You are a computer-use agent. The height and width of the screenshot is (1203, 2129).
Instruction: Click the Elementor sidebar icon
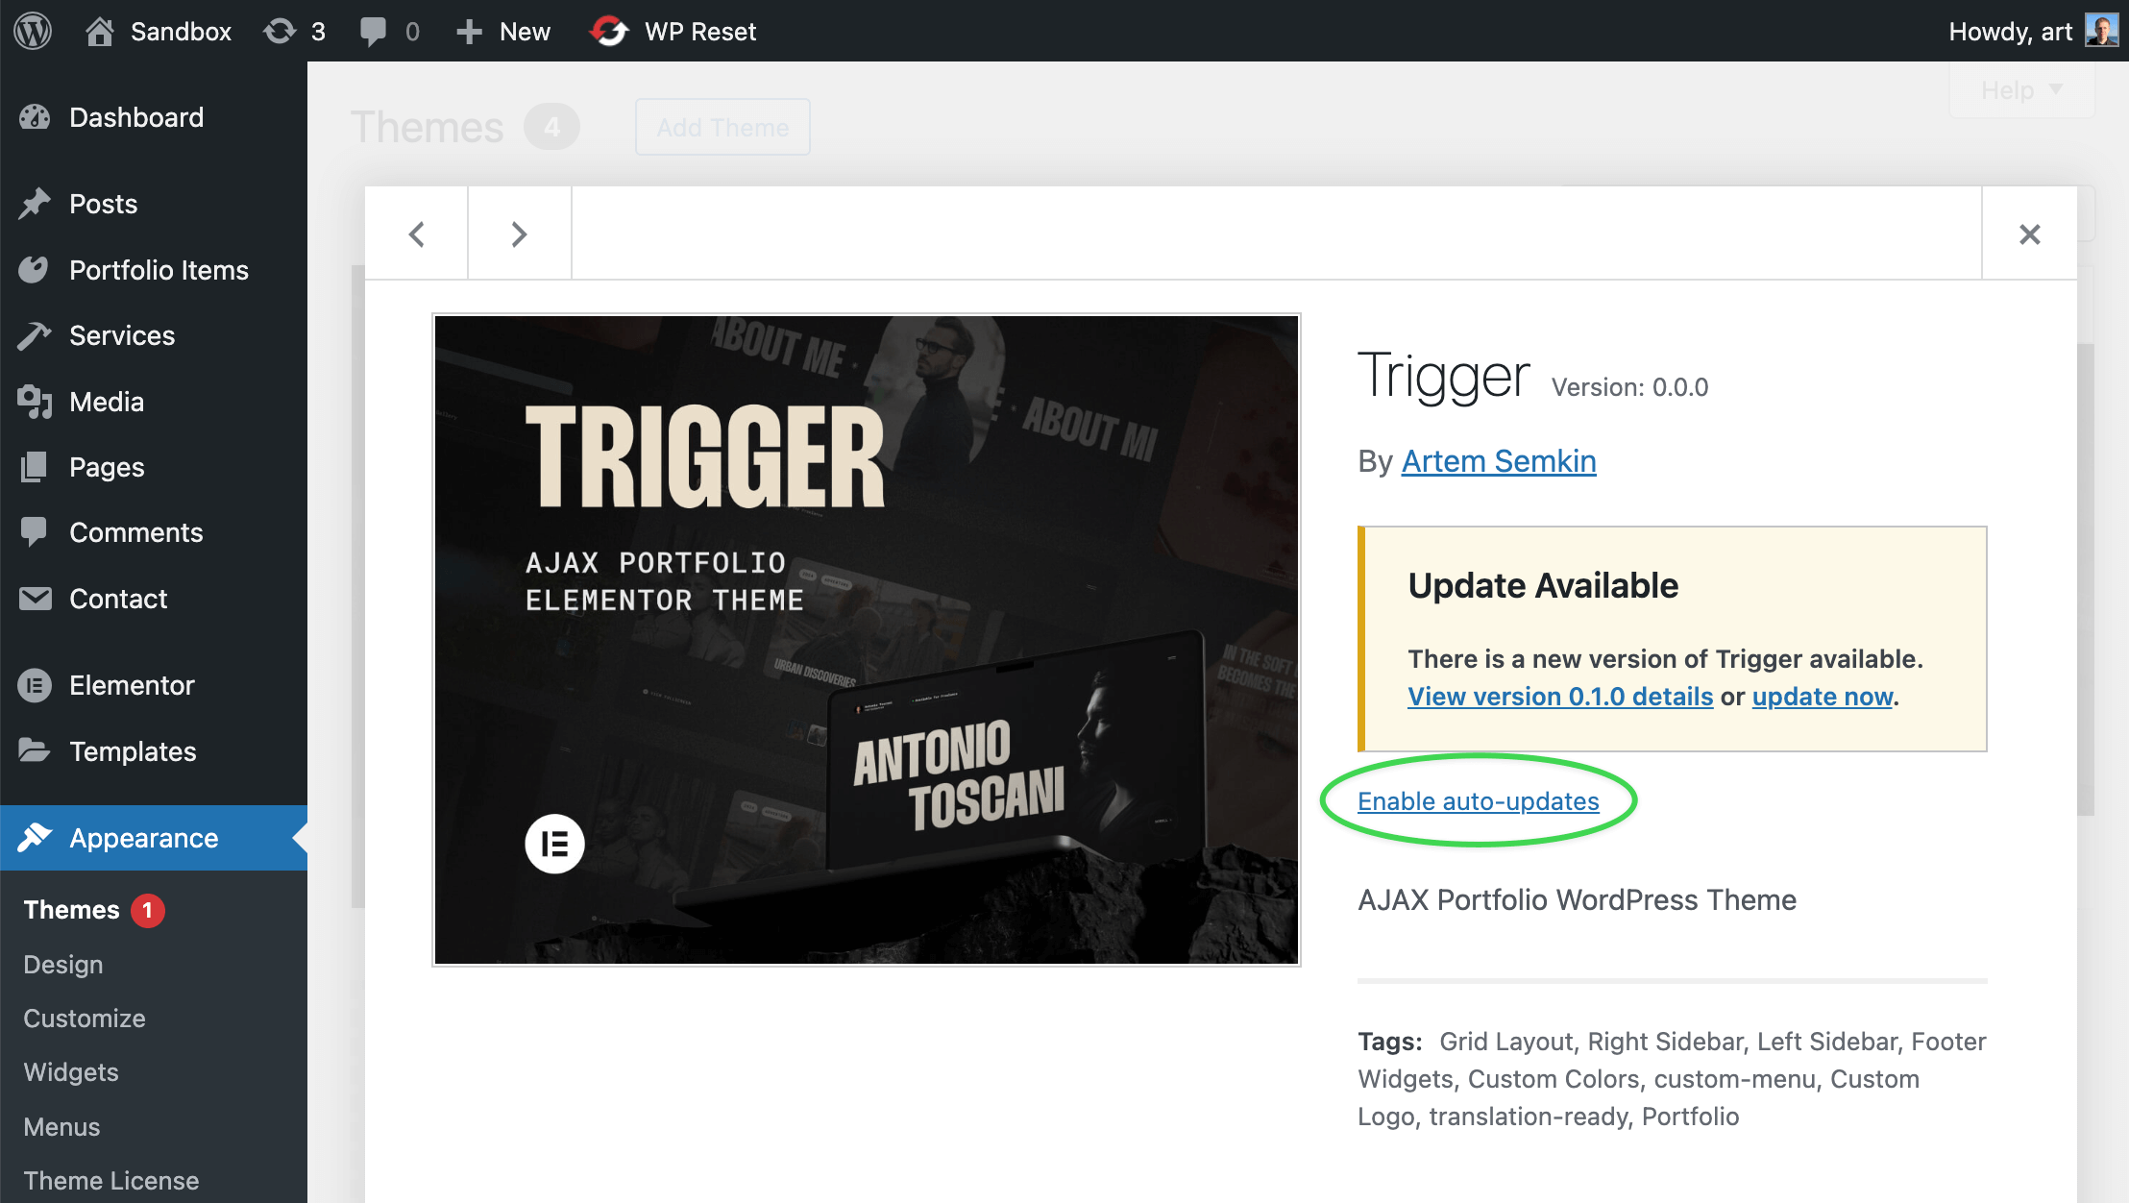coord(35,685)
